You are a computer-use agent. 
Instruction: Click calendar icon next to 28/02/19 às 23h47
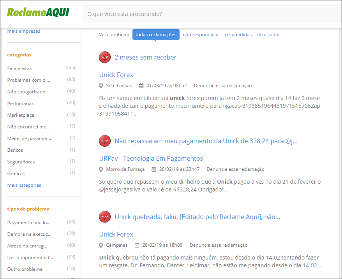tap(154, 169)
